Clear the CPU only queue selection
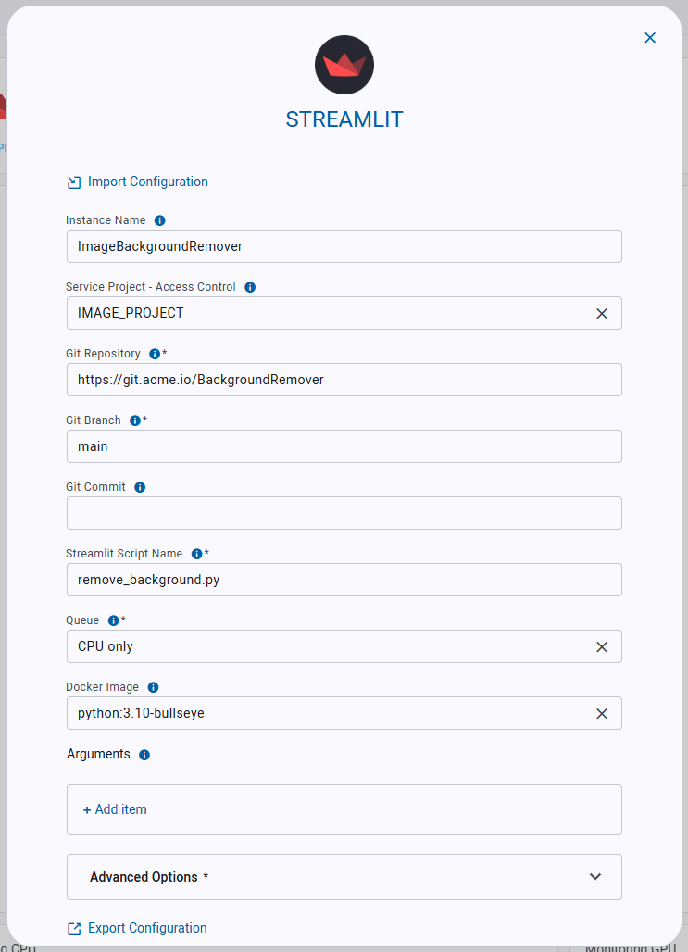The height and width of the screenshot is (952, 688). [603, 646]
